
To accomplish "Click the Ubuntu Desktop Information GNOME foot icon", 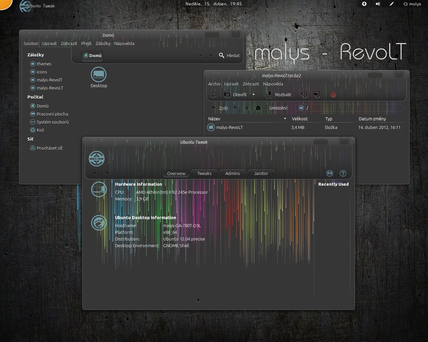I will point(99,223).
